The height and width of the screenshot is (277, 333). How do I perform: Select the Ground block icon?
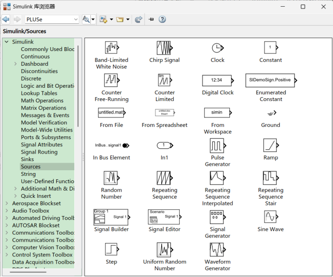click(272, 113)
